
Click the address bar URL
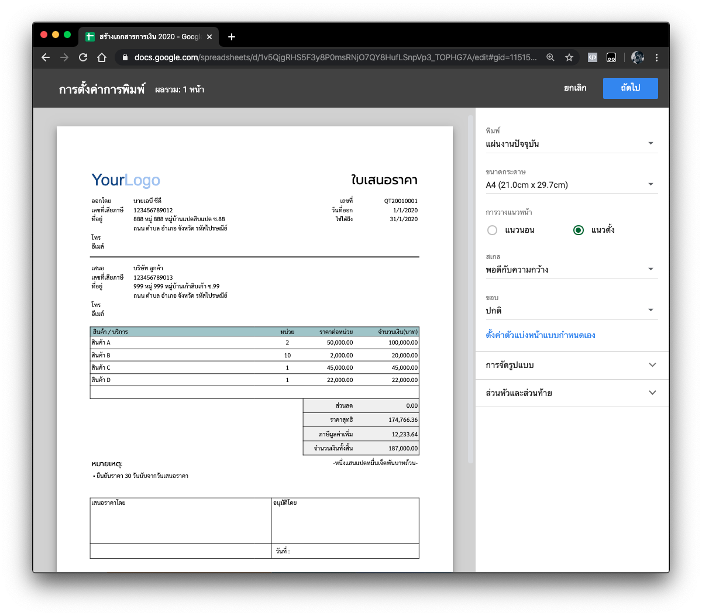(x=335, y=57)
